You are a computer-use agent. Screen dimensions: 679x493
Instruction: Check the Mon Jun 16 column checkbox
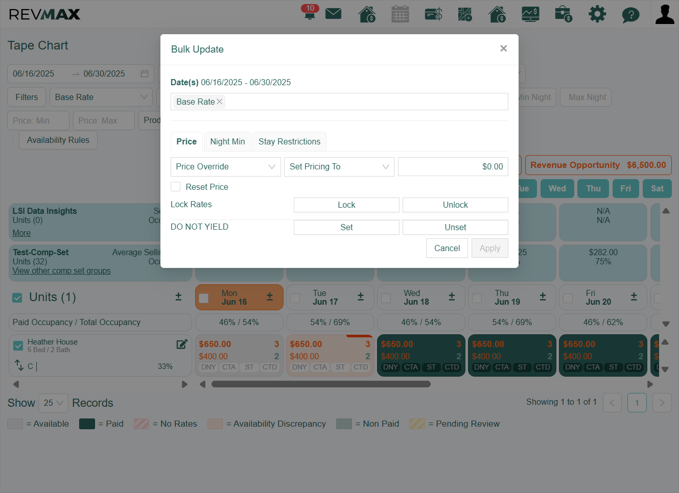[203, 298]
